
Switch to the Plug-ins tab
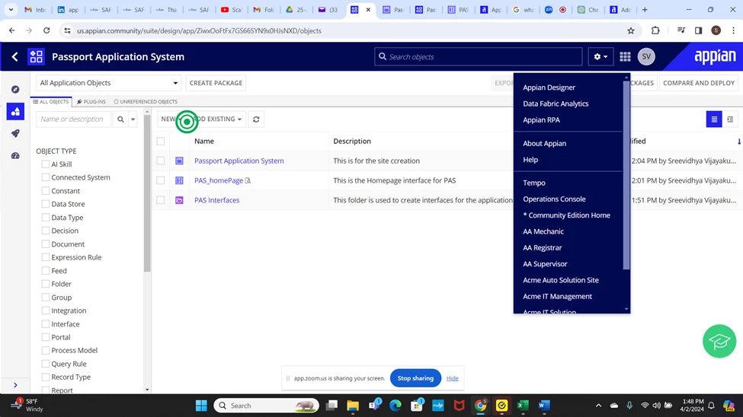click(91, 102)
